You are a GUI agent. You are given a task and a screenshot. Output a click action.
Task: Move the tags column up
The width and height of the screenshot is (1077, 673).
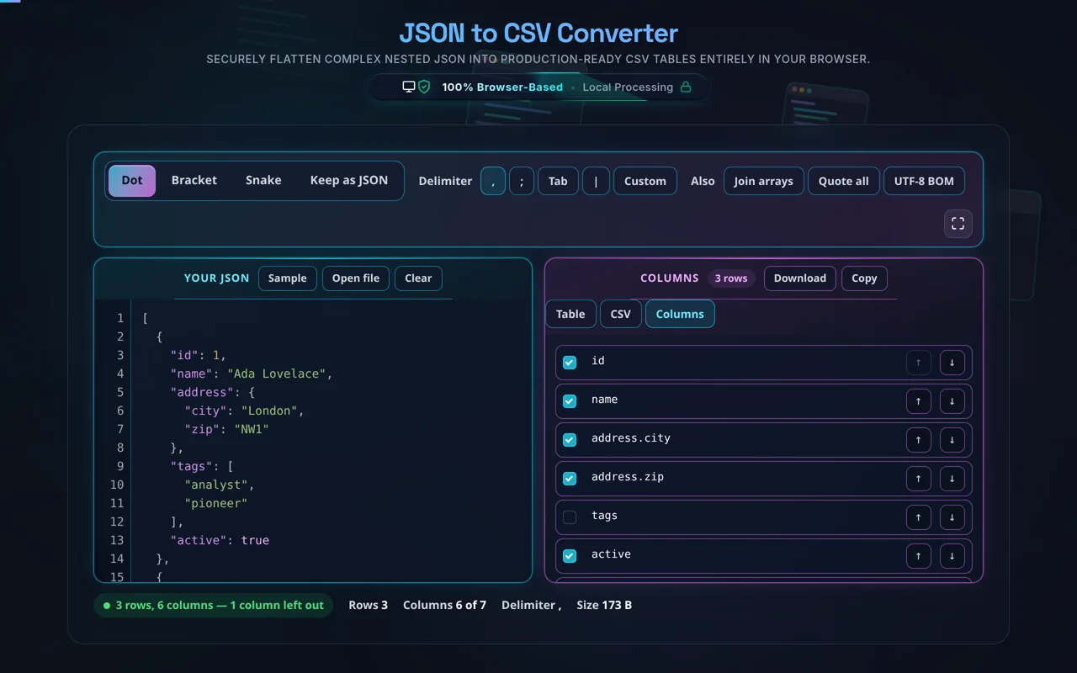pyautogui.click(x=918, y=517)
